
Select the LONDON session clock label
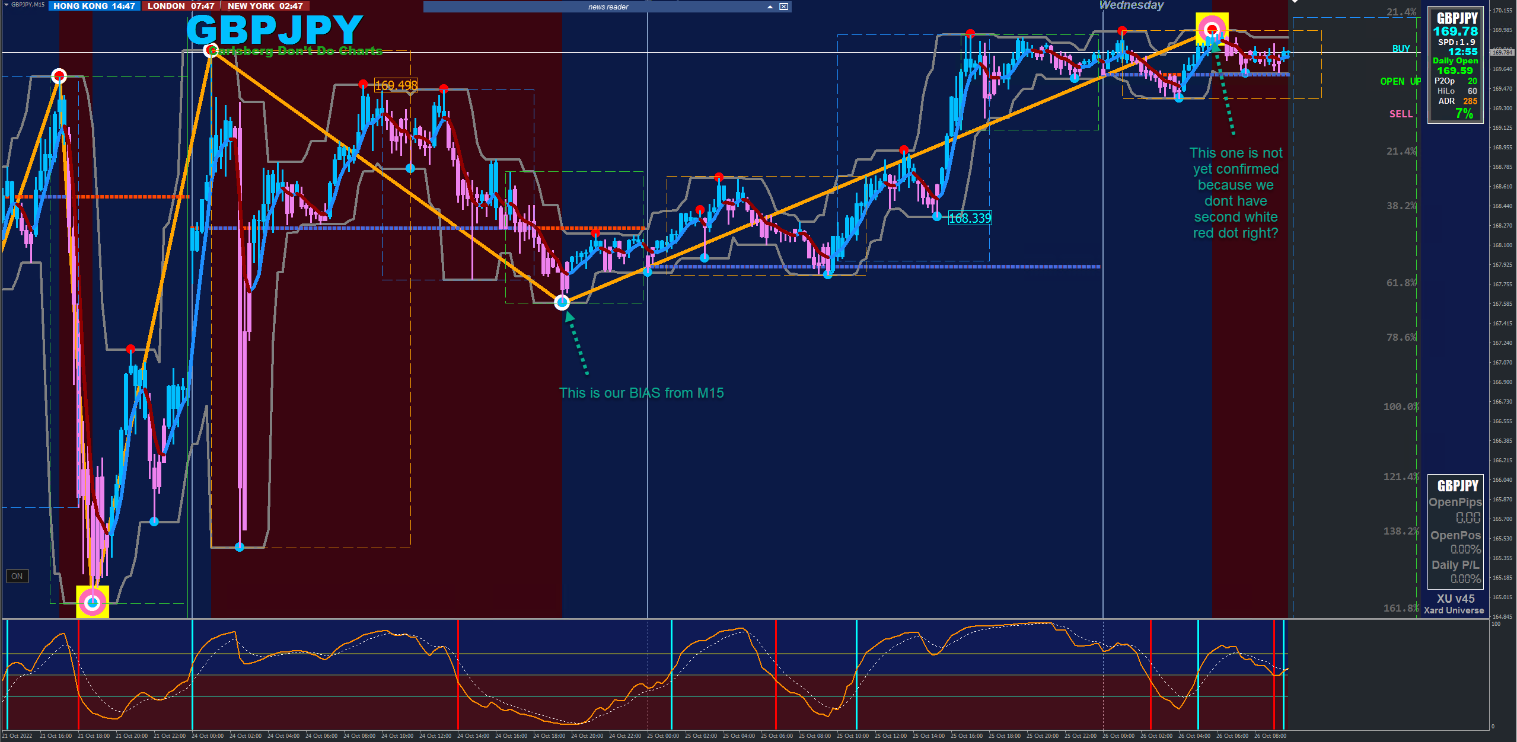pyautogui.click(x=181, y=6)
